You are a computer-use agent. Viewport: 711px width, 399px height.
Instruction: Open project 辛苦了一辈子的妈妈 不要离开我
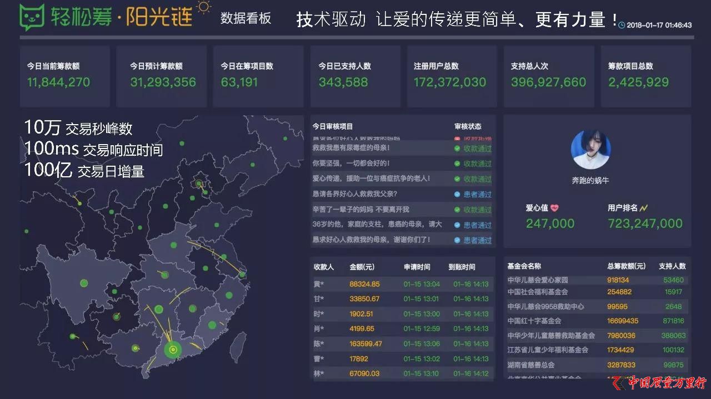tap(360, 209)
